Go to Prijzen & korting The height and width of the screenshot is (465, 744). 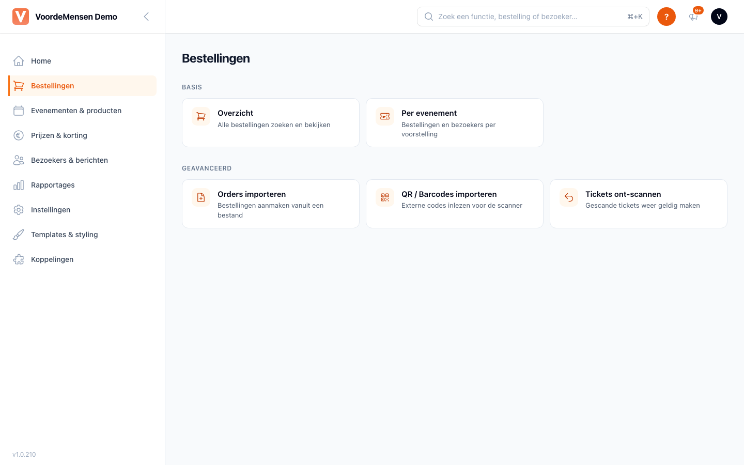point(82,135)
